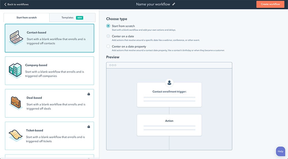Click the Choose type heading
Screen dimensions: 288x159
pyautogui.click(x=117, y=19)
